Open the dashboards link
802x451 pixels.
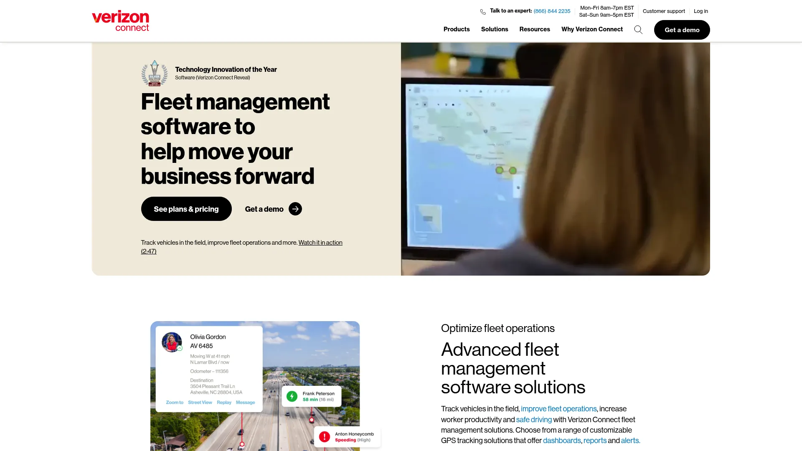pyautogui.click(x=562, y=441)
